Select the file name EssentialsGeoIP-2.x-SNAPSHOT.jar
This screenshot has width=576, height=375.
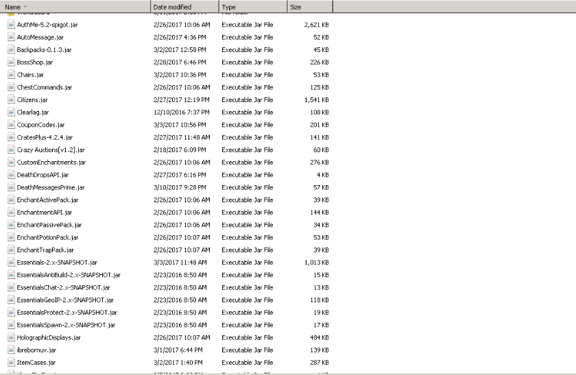pyautogui.click(x=65, y=300)
